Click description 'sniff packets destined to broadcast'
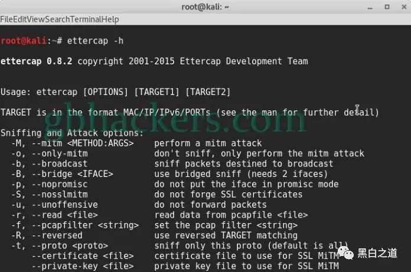411x272 pixels. [x=244, y=163]
